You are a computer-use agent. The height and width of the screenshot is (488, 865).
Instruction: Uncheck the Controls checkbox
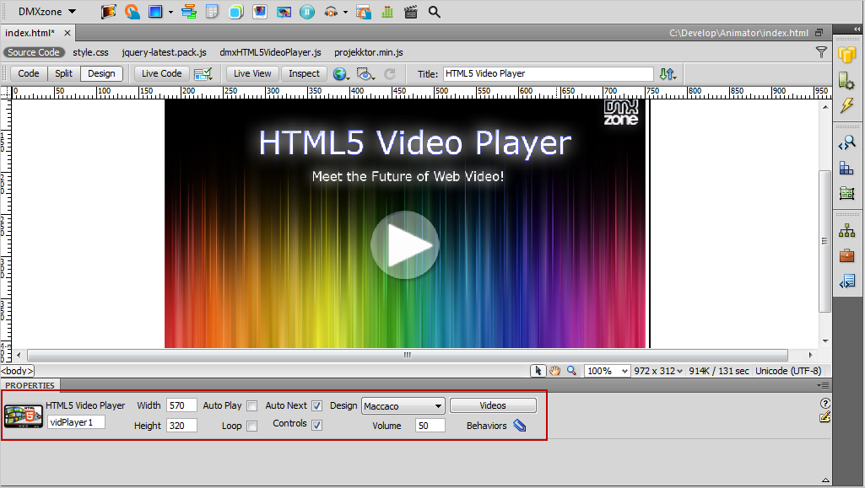tap(316, 426)
